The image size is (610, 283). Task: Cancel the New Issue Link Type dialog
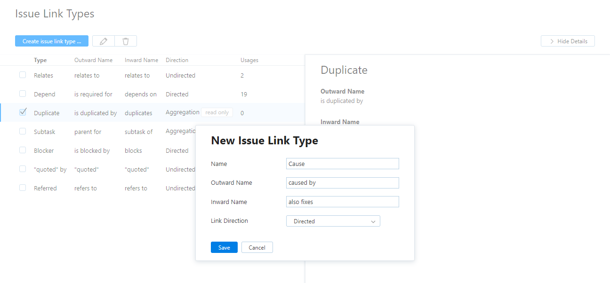257,247
